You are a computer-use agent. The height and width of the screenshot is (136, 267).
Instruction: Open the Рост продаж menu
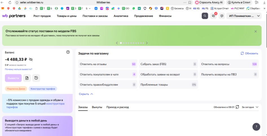(42, 16)
